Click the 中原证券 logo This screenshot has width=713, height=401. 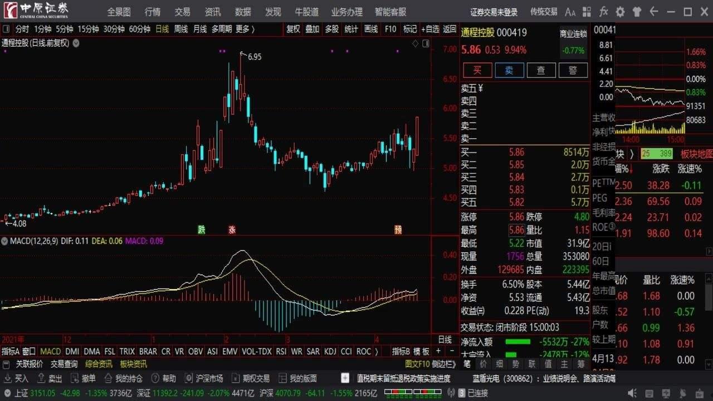click(36, 11)
